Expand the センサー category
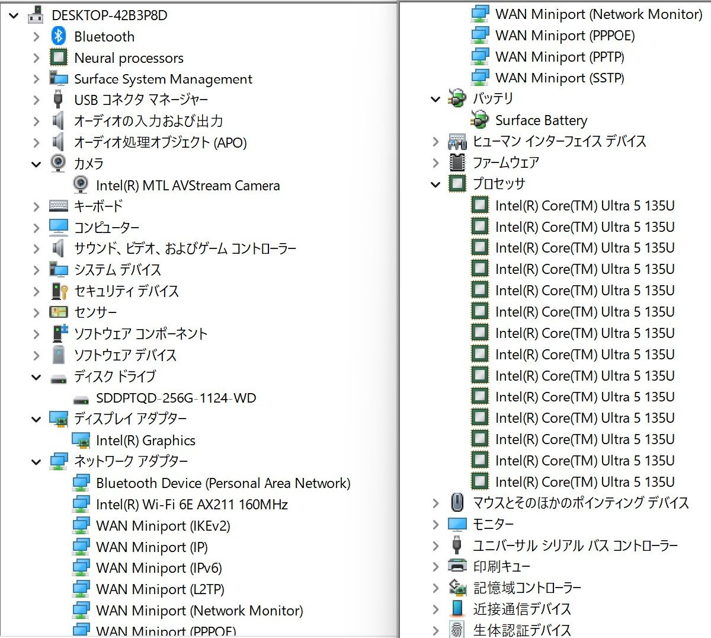711x638 pixels. tap(36, 312)
